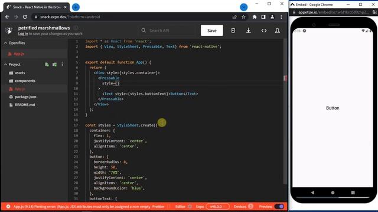Collapse the Project section
This screenshot has height=212, width=378.
pos(5,64)
